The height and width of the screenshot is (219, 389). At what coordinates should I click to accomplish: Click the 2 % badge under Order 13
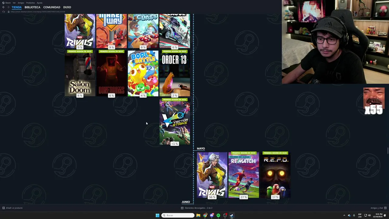[x=175, y=96]
